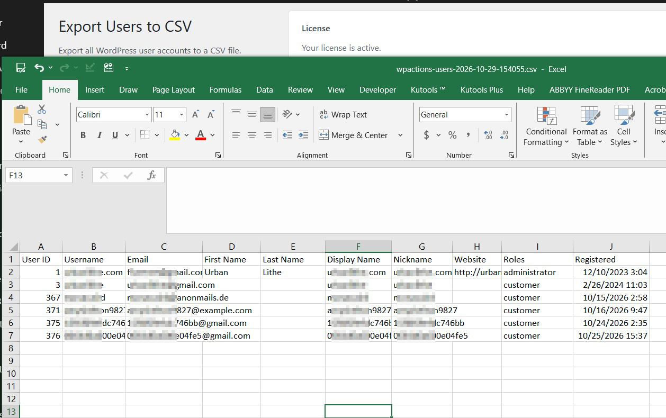Toggle Bold formatting
Image resolution: width=666 pixels, height=418 pixels.
[83, 135]
